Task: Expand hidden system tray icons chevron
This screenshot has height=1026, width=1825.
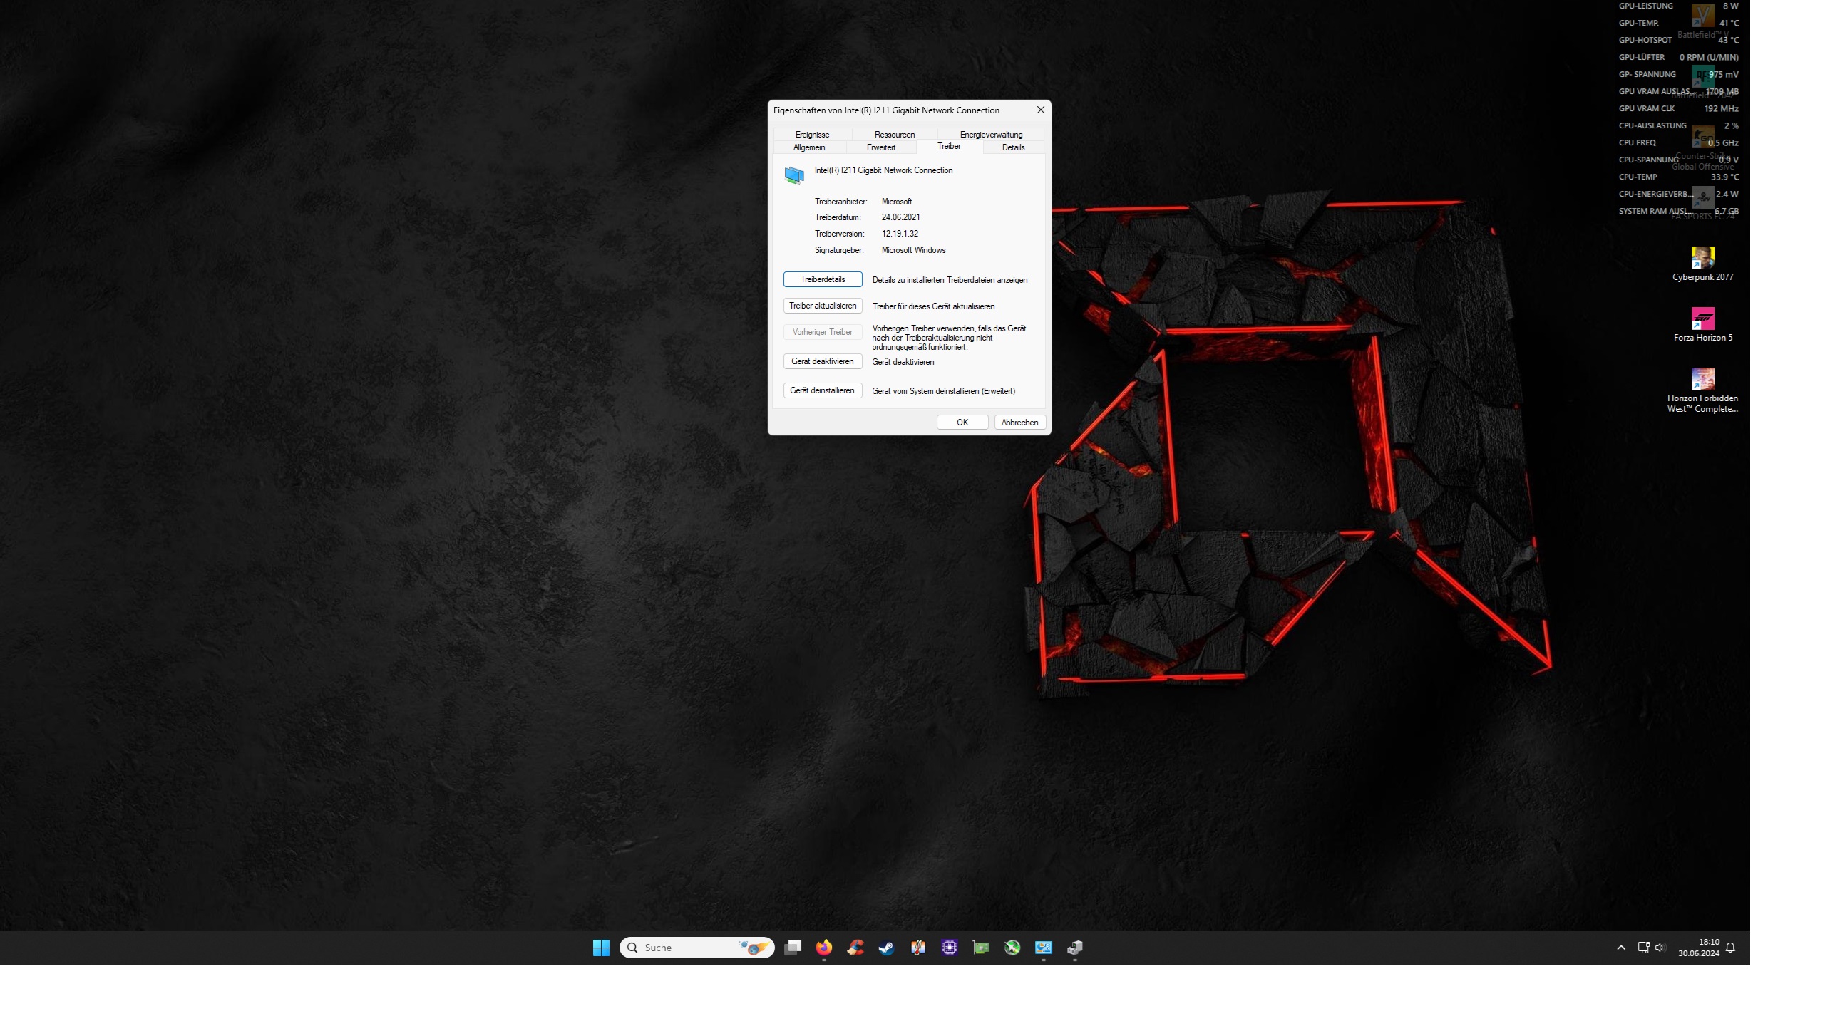Action: tap(1621, 948)
